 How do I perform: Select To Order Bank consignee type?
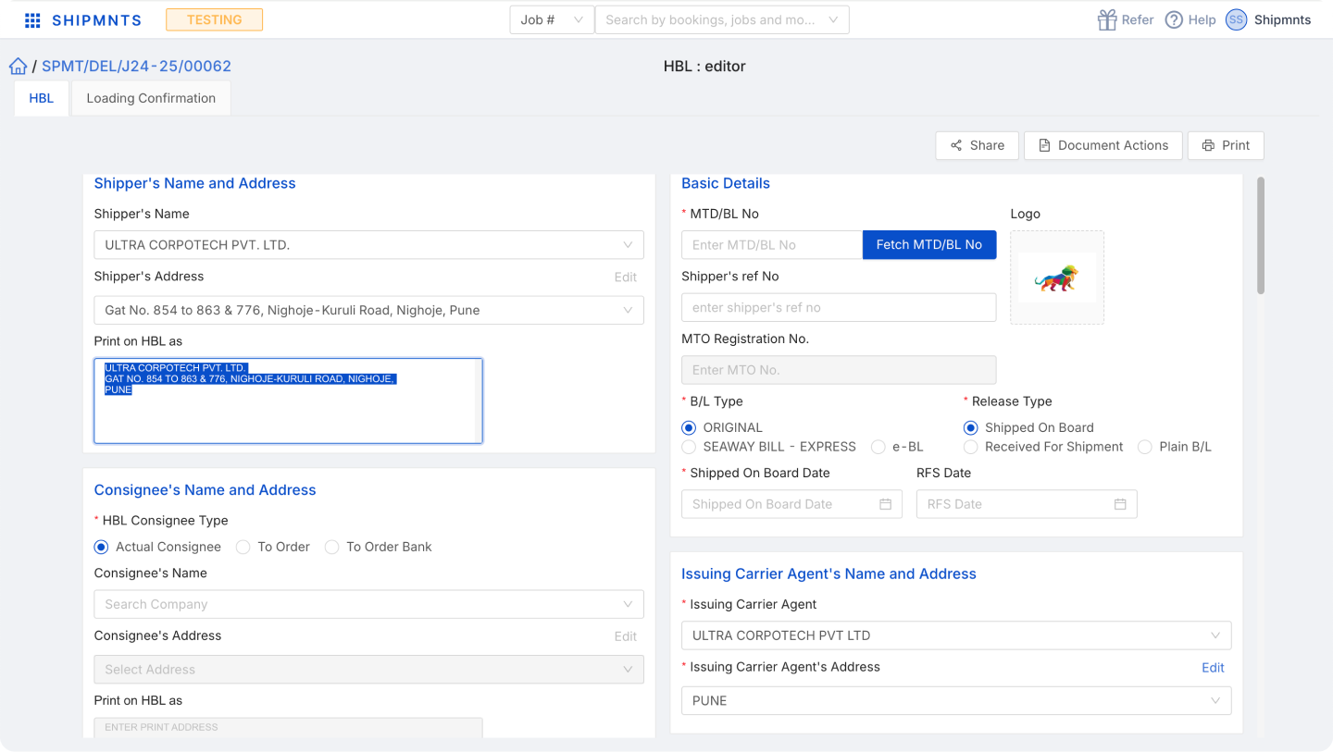(x=331, y=547)
